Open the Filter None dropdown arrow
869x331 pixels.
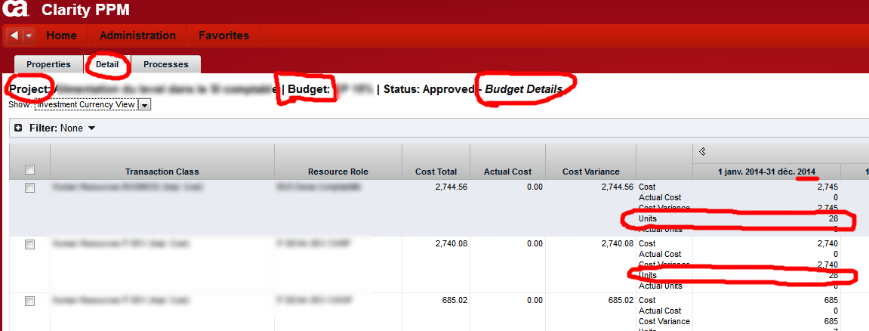coord(91,128)
